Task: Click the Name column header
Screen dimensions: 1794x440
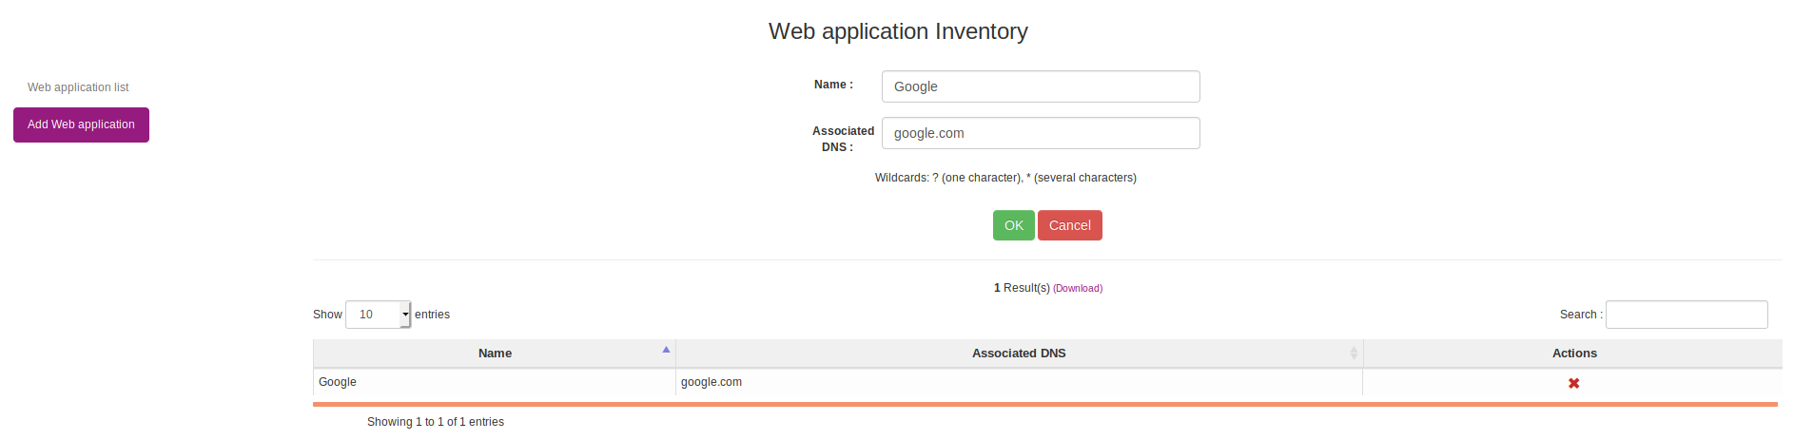Action: click(x=495, y=354)
